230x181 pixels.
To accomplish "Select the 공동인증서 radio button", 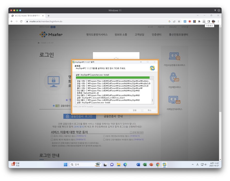I will click(x=54, y=106).
